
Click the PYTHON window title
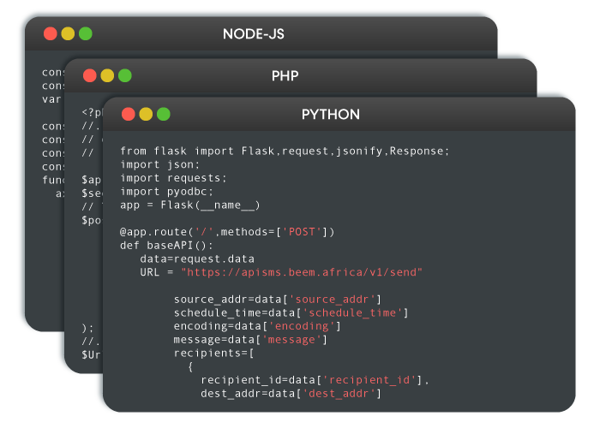coord(331,114)
